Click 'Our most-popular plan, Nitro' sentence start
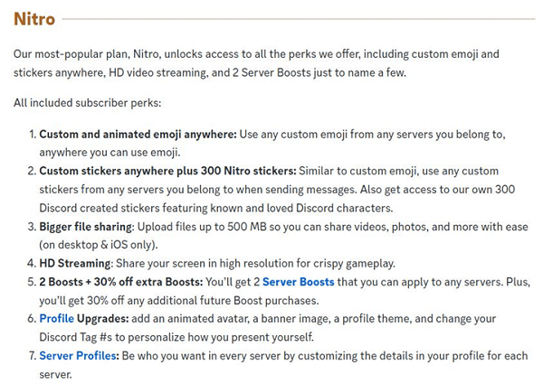Screen dimensions: 543x384 87,54
